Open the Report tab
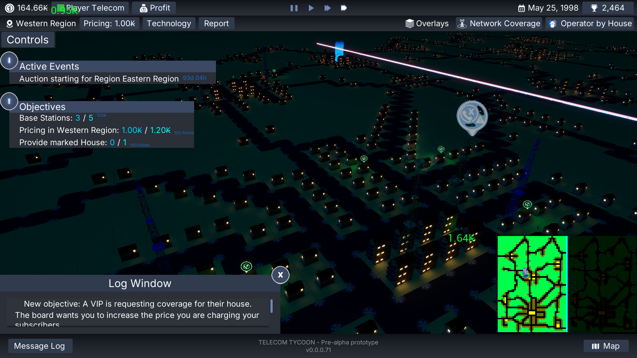Viewport: 637px width, 358px height. tap(216, 23)
